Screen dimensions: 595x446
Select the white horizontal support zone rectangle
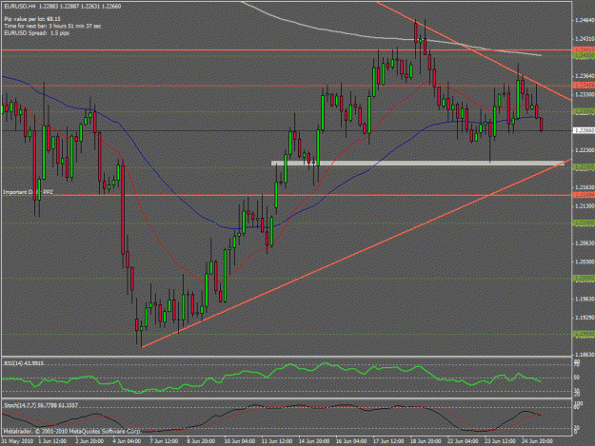pos(417,163)
